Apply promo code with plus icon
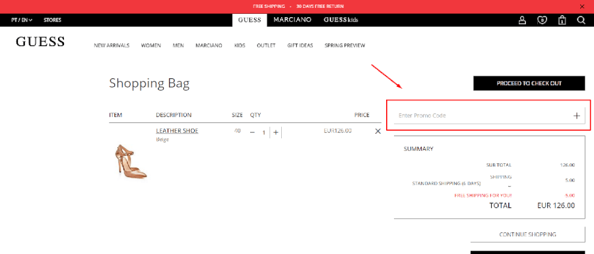 577,116
